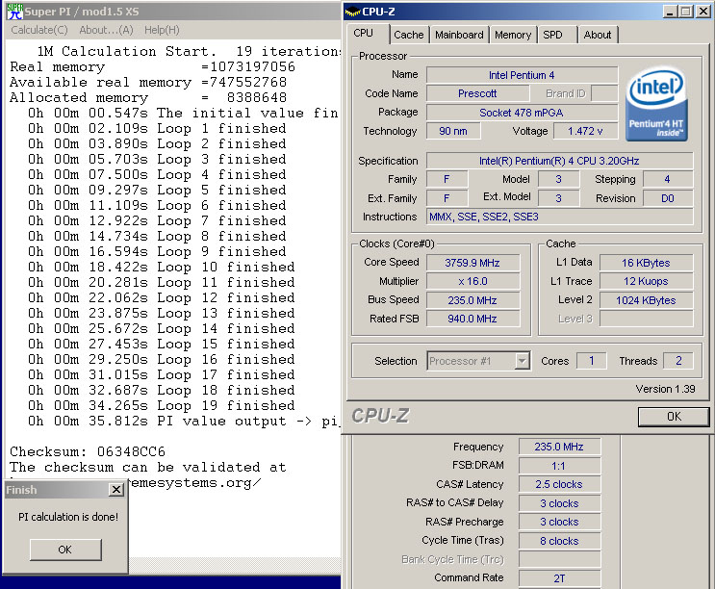Click the Multiplier value x 16.0
The height and width of the screenshot is (589, 715).
click(x=472, y=281)
